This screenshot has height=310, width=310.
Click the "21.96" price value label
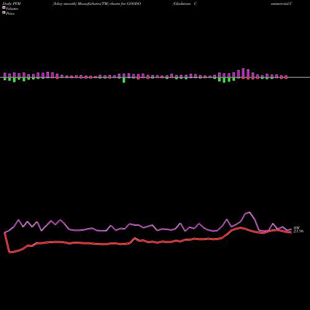pyautogui.click(x=298, y=231)
